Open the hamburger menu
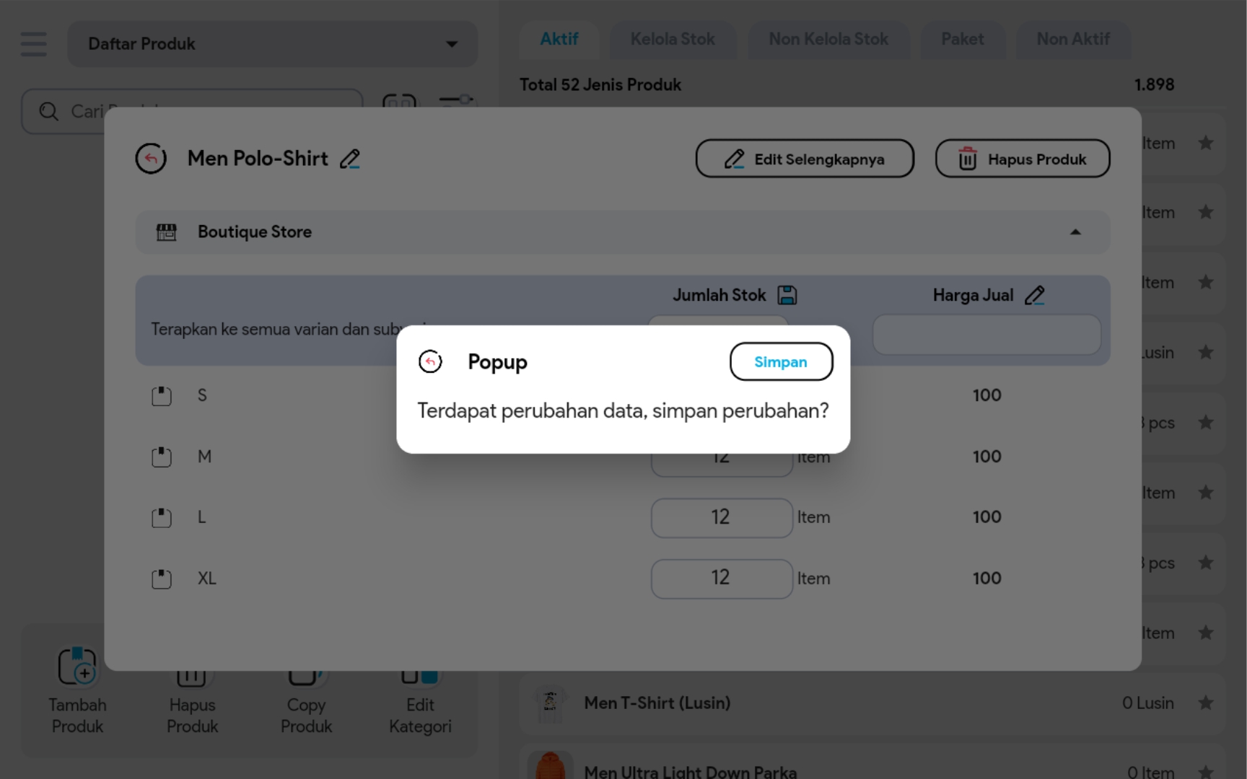 click(x=34, y=44)
